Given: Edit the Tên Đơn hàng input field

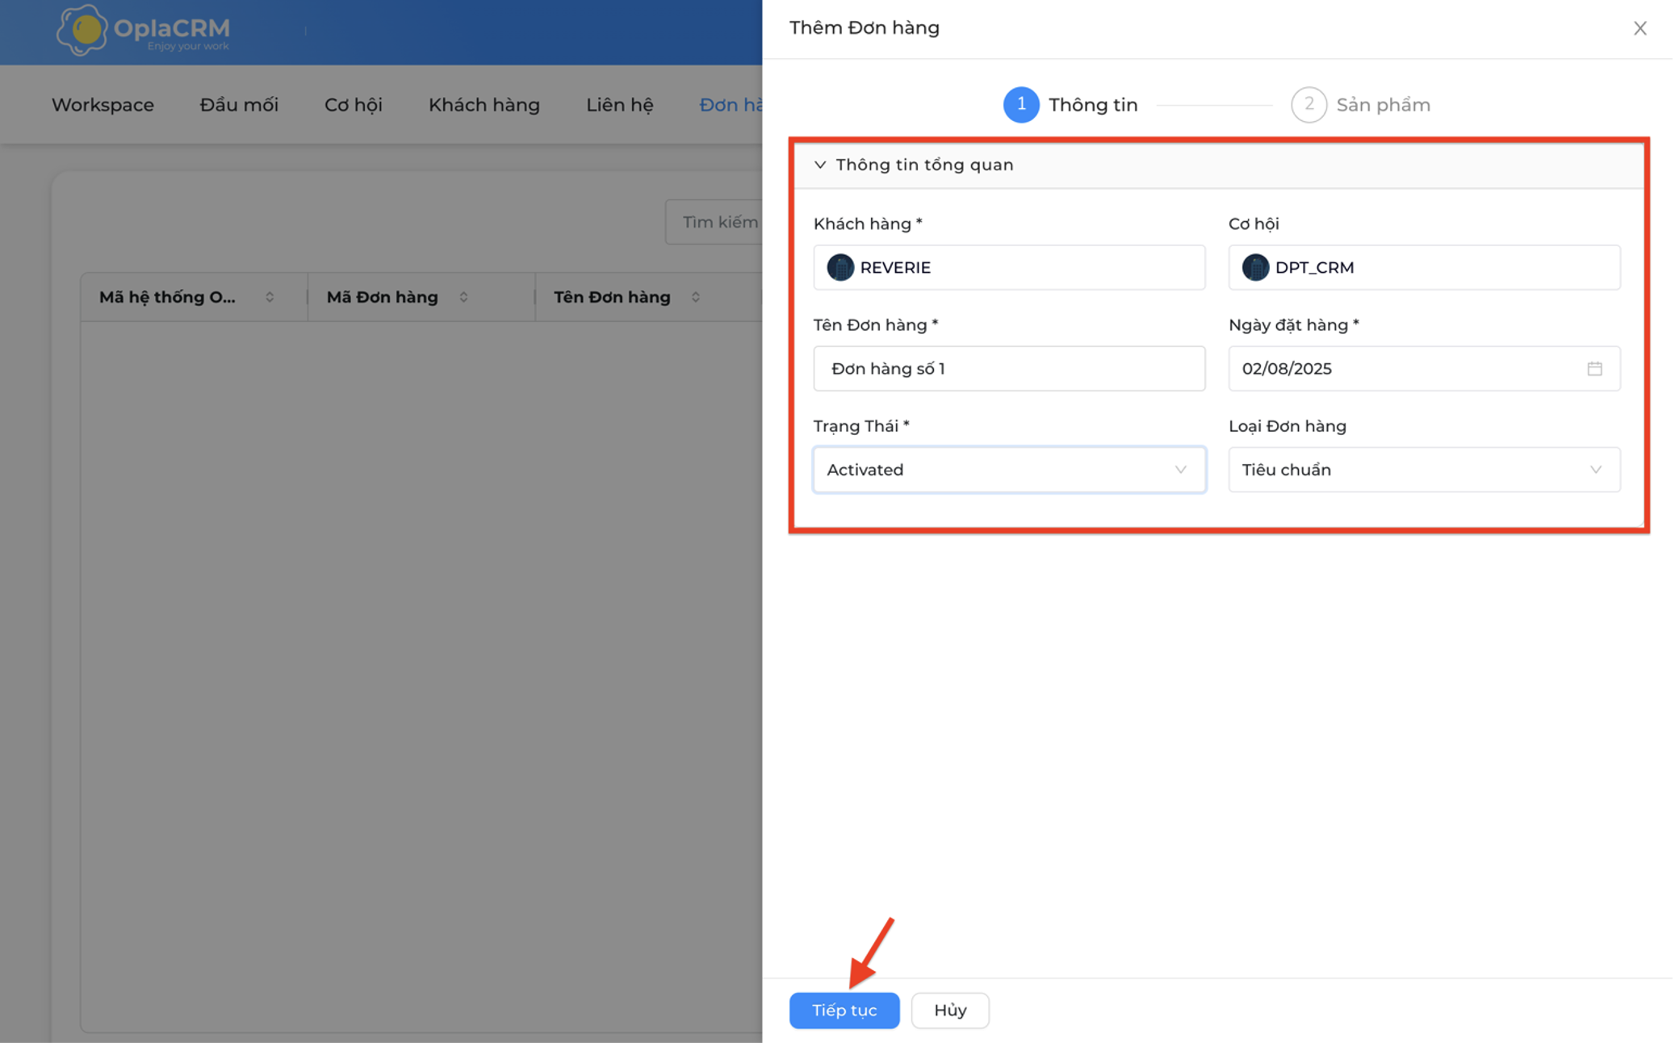Looking at the screenshot, I should coord(1009,369).
